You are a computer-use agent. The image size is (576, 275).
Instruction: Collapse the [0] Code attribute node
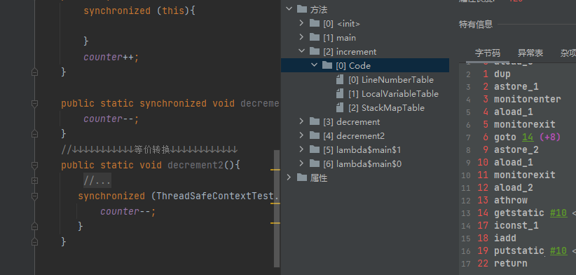coord(314,65)
